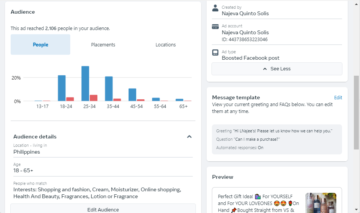Viewport: 360px width, 213px height.
Task: Click the blue bar for ages 18-24
Action: click(62, 88)
